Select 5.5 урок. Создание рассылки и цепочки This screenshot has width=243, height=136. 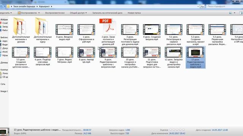(x=21, y=57)
